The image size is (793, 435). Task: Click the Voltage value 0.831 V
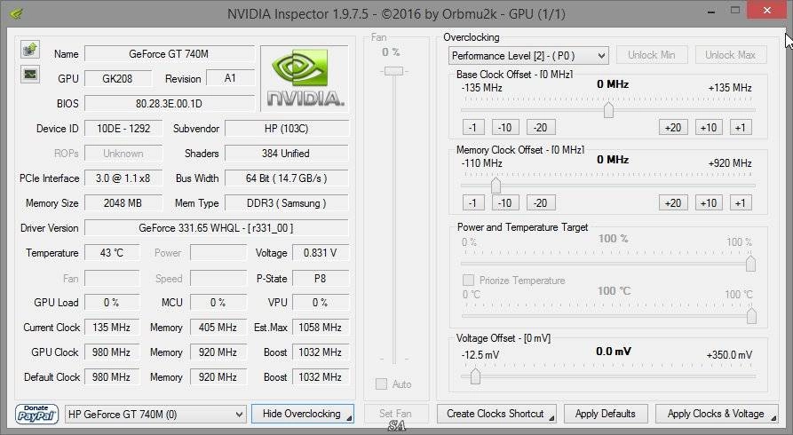tap(321, 252)
